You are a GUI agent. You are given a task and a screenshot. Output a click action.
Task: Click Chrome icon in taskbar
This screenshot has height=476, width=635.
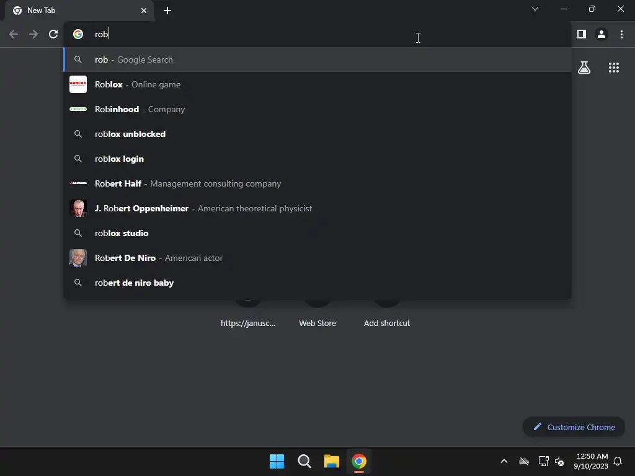click(359, 461)
